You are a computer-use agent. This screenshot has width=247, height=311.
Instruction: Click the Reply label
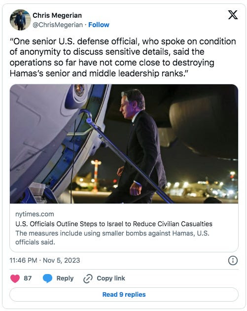[x=65, y=278]
